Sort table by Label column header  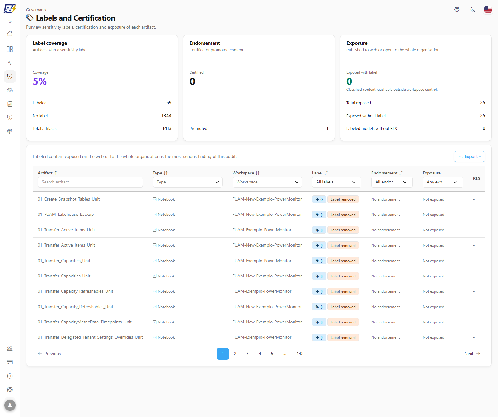320,173
